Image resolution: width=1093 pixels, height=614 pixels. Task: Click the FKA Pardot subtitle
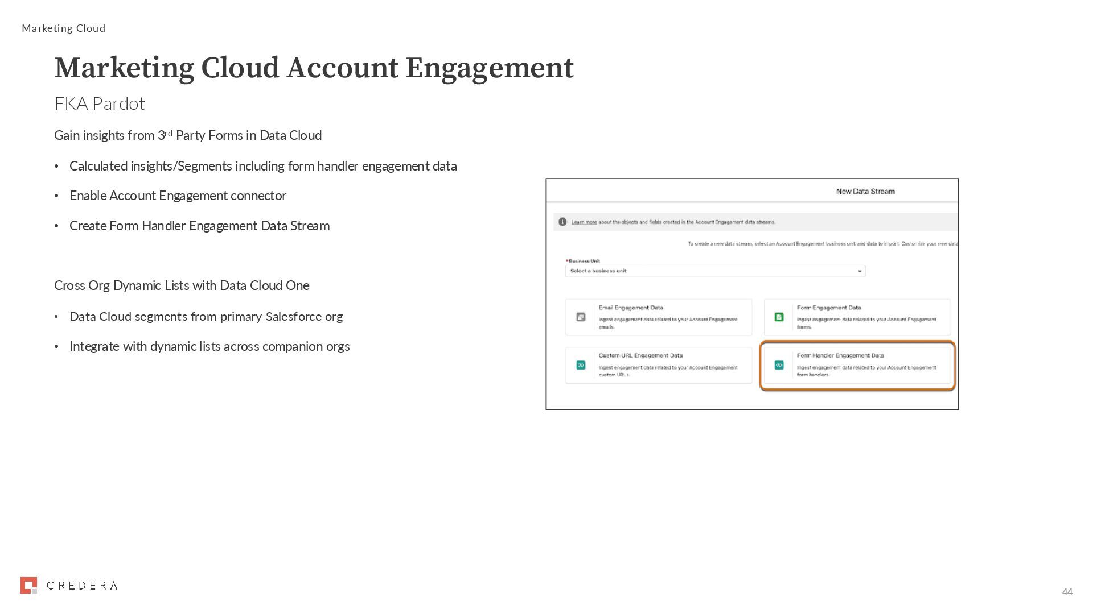coord(100,103)
